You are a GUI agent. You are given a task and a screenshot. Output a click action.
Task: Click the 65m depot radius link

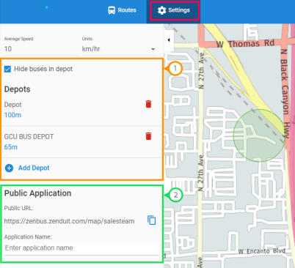(x=11, y=147)
